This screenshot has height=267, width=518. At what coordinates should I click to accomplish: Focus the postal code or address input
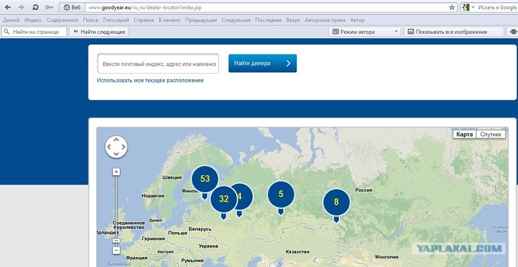coord(158,64)
